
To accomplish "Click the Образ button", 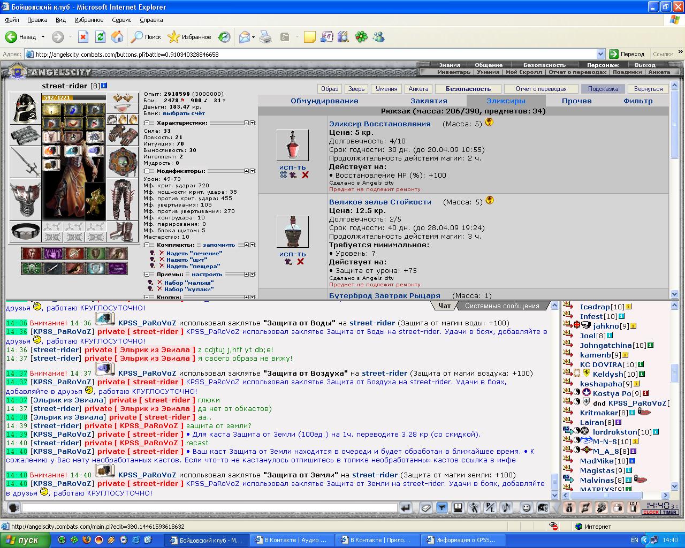I will pyautogui.click(x=330, y=89).
